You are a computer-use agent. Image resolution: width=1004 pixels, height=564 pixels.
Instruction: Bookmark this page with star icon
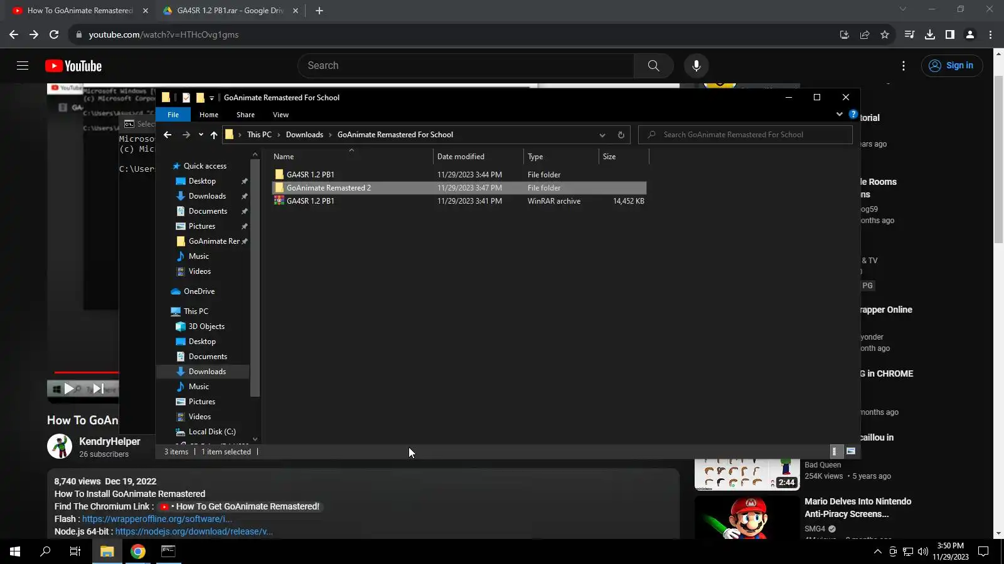click(x=885, y=34)
